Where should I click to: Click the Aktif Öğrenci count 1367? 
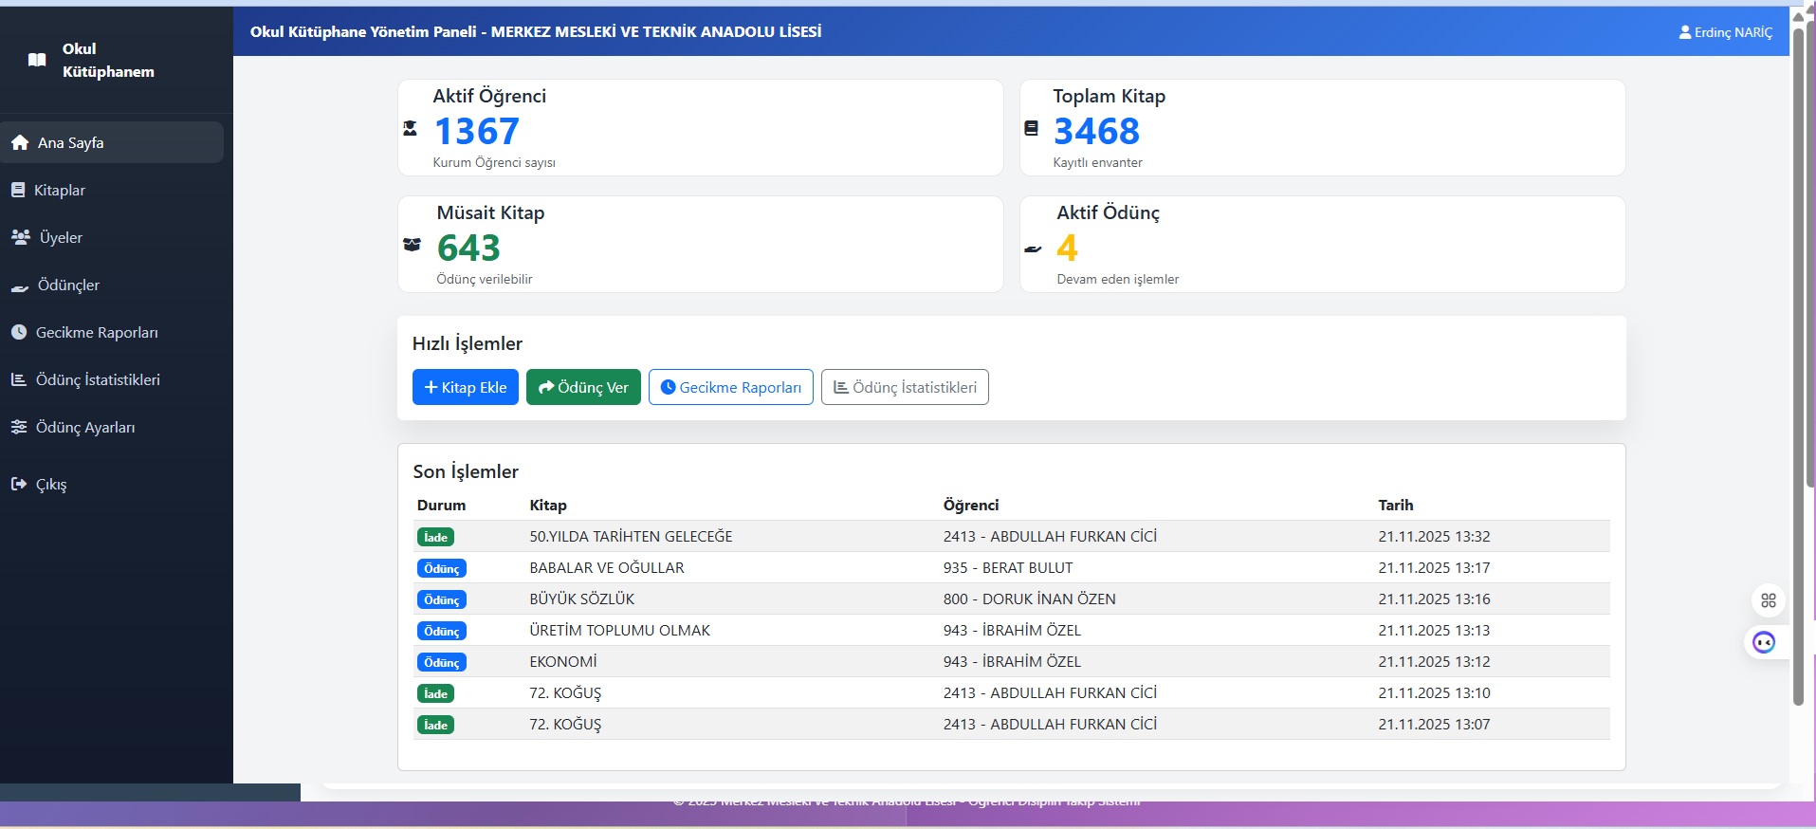pos(476,131)
